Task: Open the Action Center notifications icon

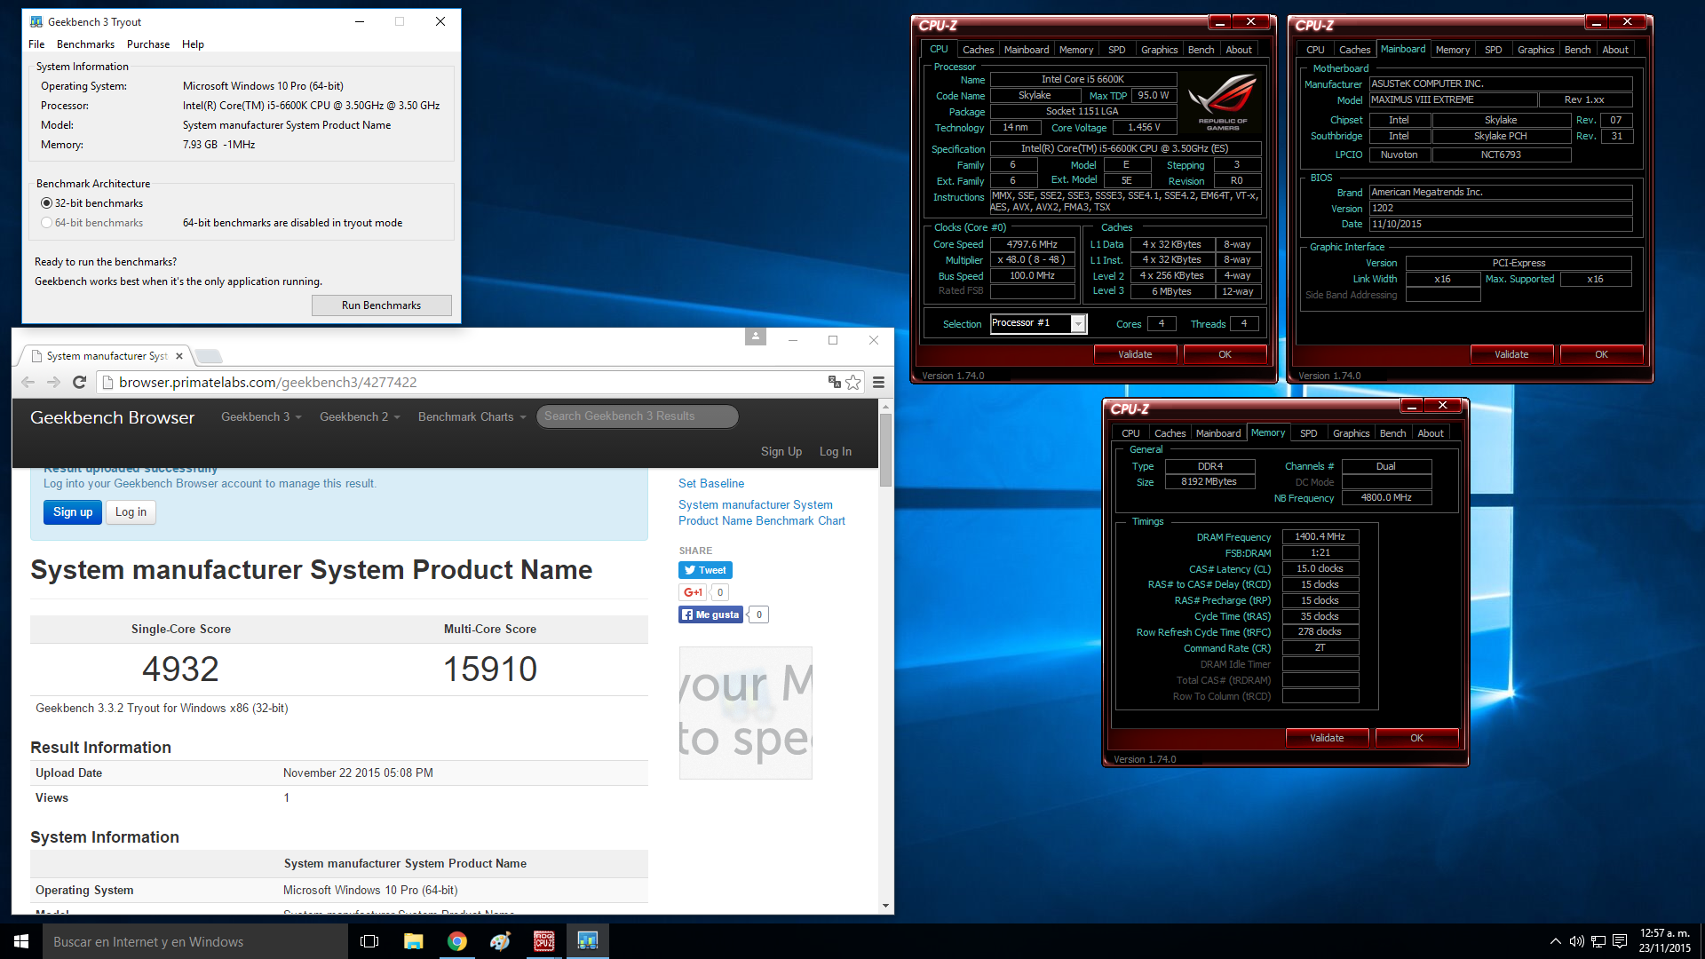Action: (x=1619, y=941)
